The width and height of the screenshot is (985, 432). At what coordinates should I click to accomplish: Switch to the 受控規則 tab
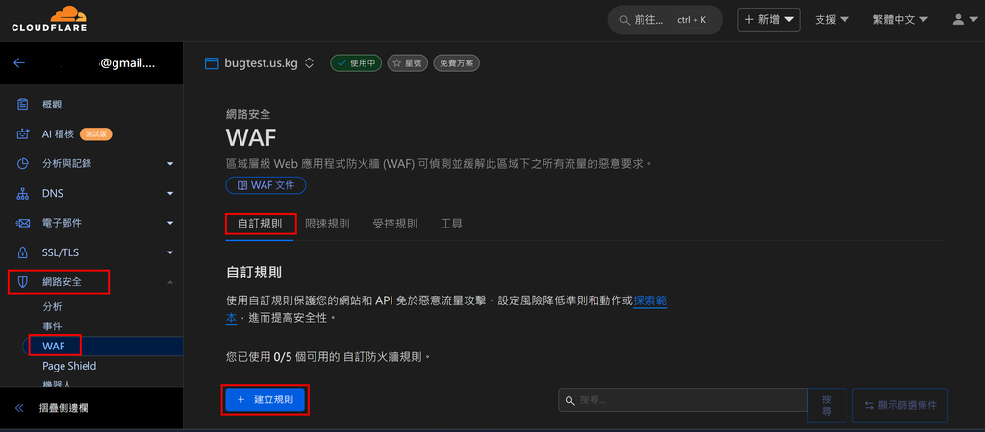coord(394,224)
